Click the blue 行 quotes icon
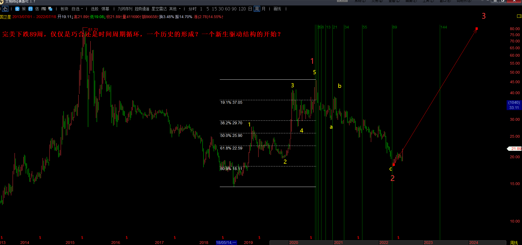The width and height of the screenshot is (522, 245). pos(30,9)
